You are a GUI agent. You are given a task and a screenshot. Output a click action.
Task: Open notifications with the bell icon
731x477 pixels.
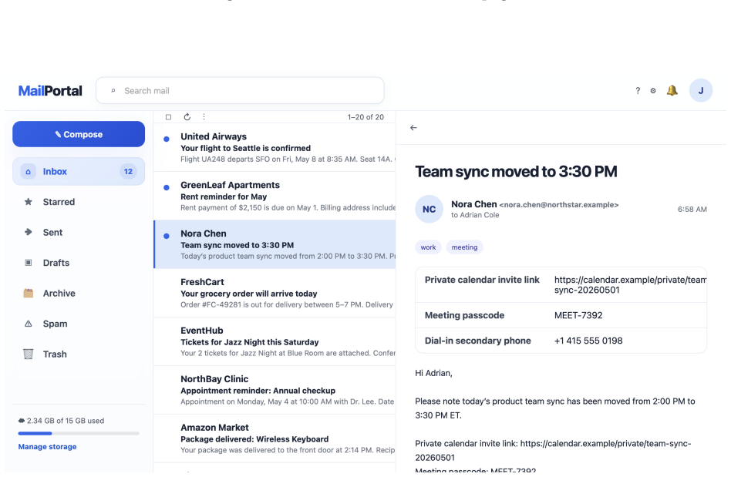(672, 90)
